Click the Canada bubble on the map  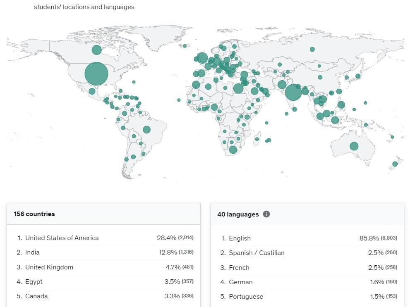96,50
